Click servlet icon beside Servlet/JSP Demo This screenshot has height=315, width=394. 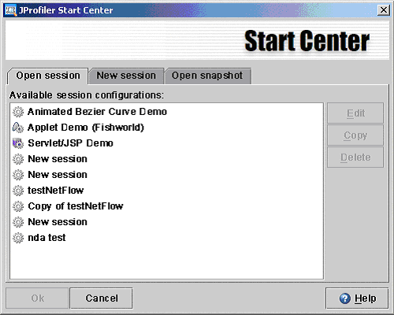pos(18,143)
